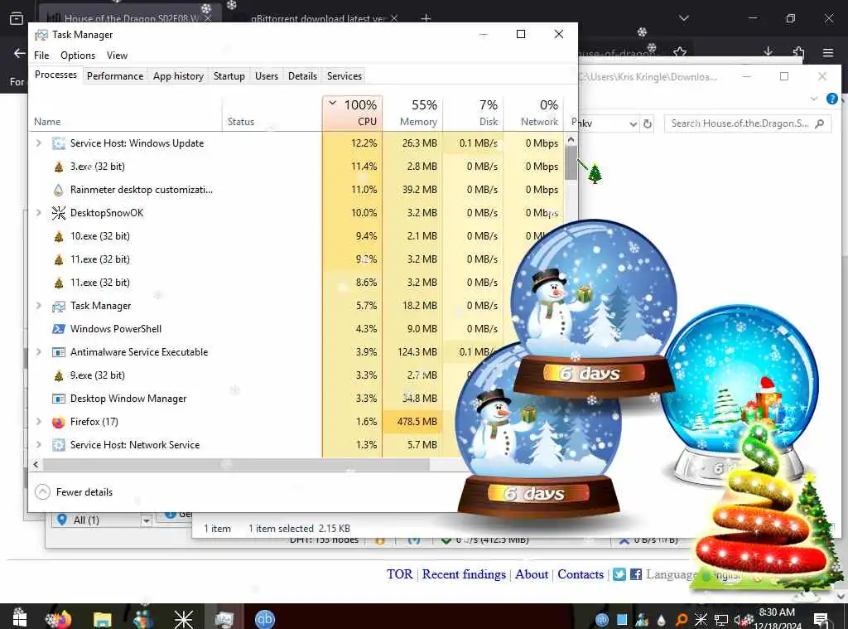
Task: Click the DesktopSnowOK snowflake process icon
Action: coord(59,213)
